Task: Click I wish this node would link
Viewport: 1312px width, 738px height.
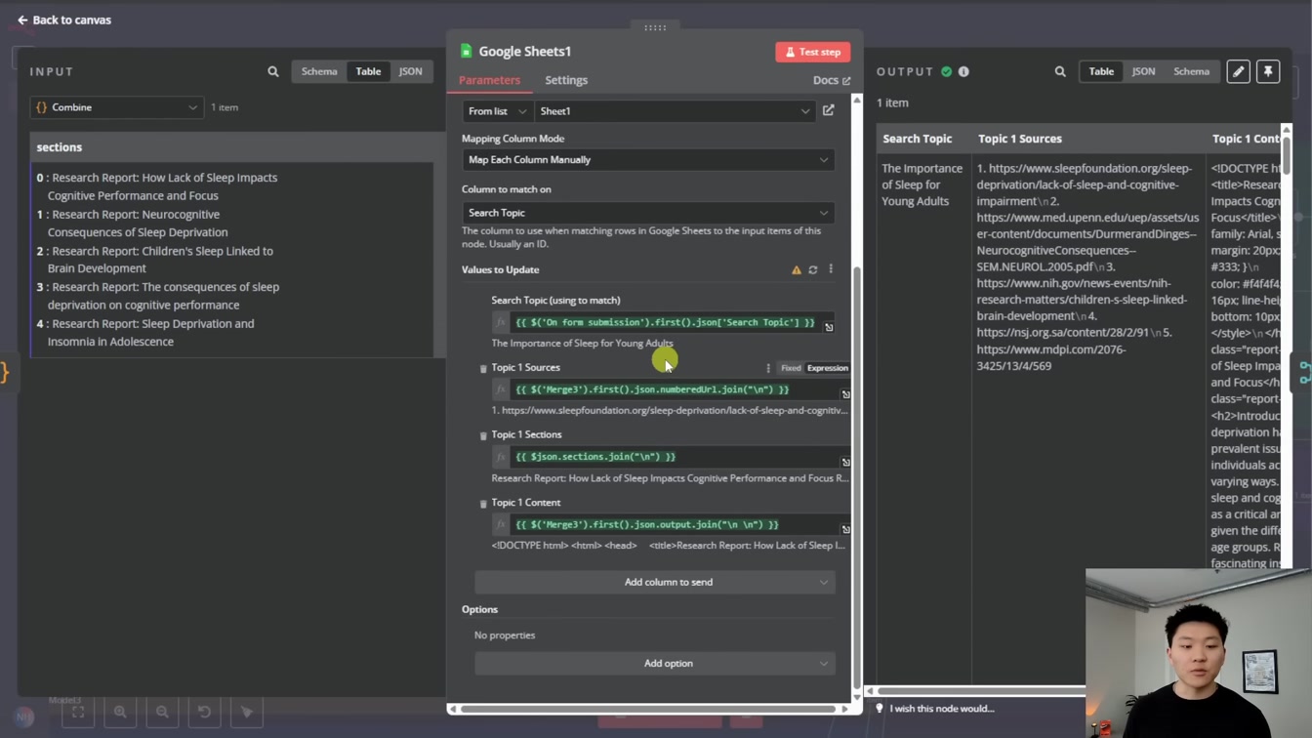Action: coord(942,708)
